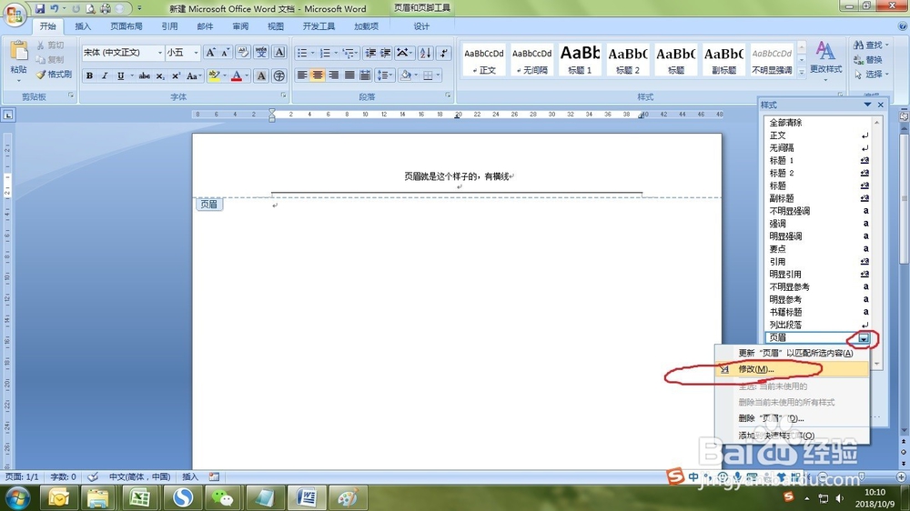Select 删除页眉 menu entry
The image size is (910, 511).
[x=793, y=418]
